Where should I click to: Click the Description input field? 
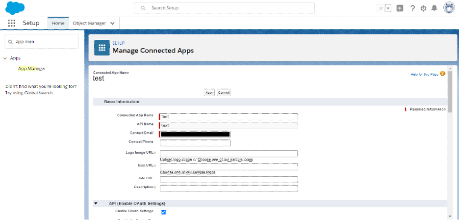tap(229, 188)
